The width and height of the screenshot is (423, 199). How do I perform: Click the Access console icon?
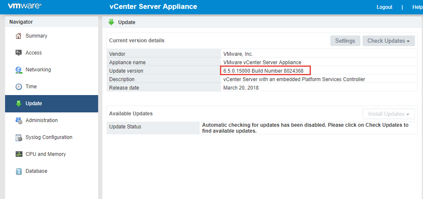click(x=18, y=53)
